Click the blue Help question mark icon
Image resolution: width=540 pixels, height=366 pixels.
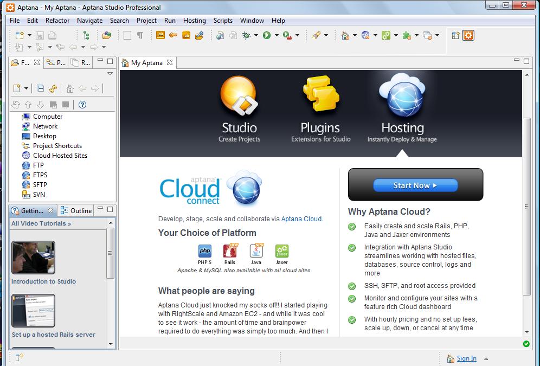click(x=82, y=105)
